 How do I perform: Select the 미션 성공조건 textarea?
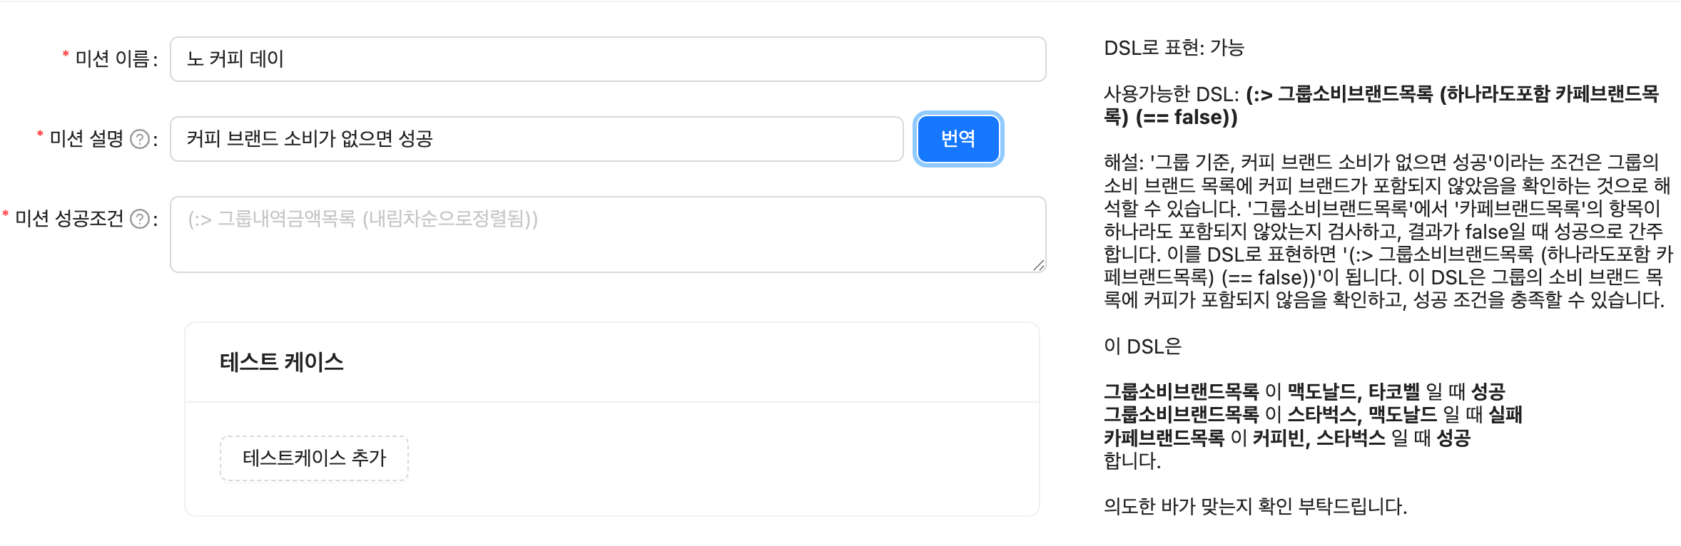click(608, 235)
